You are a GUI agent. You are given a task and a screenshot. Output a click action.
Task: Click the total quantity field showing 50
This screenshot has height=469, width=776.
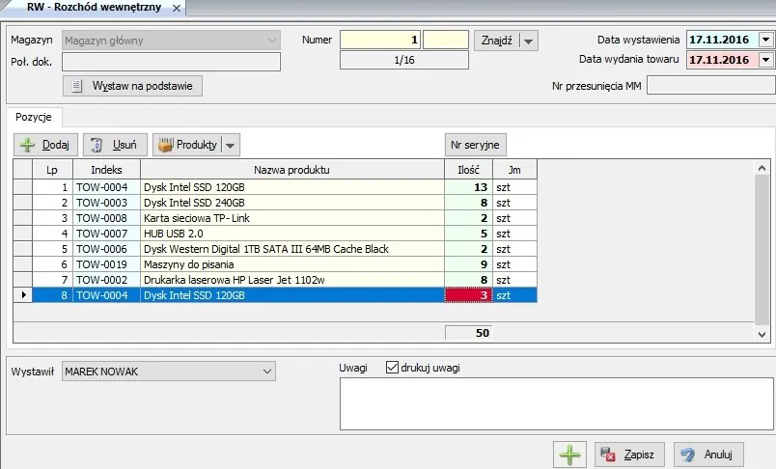point(469,333)
